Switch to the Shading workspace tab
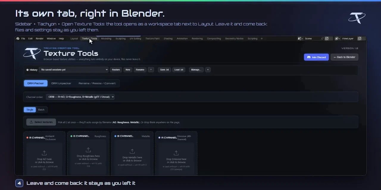Screen dimensions: 381x190 click(x=168, y=39)
